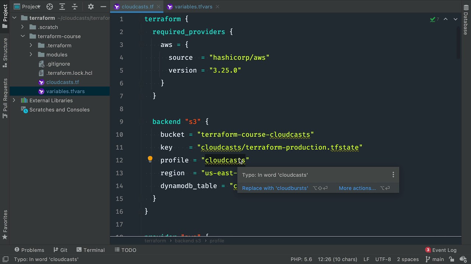Hide the Project tool window
The image size is (471, 264).
click(x=103, y=7)
